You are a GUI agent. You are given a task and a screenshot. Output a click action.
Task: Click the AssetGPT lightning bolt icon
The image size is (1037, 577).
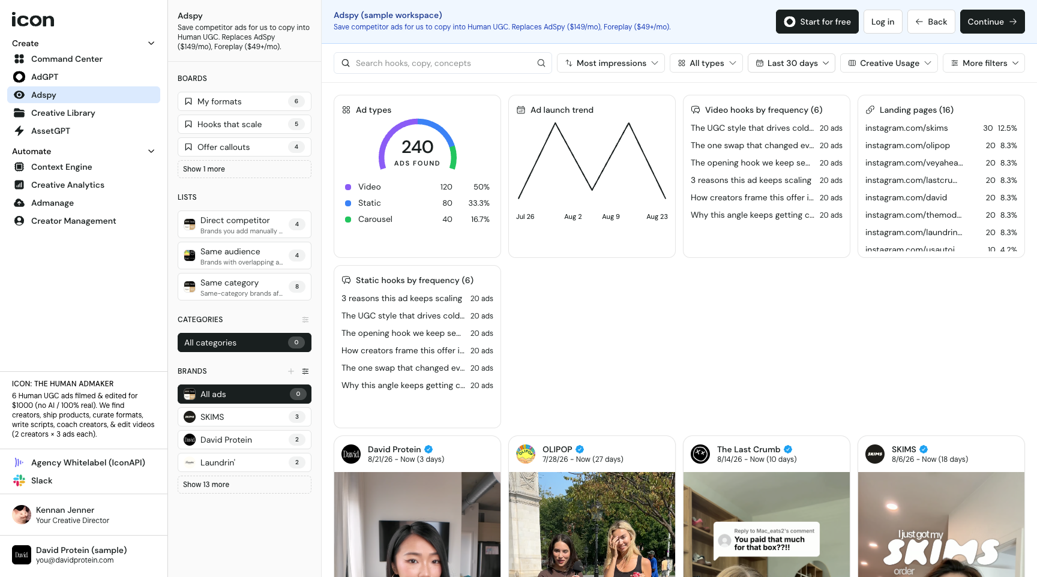(x=19, y=131)
